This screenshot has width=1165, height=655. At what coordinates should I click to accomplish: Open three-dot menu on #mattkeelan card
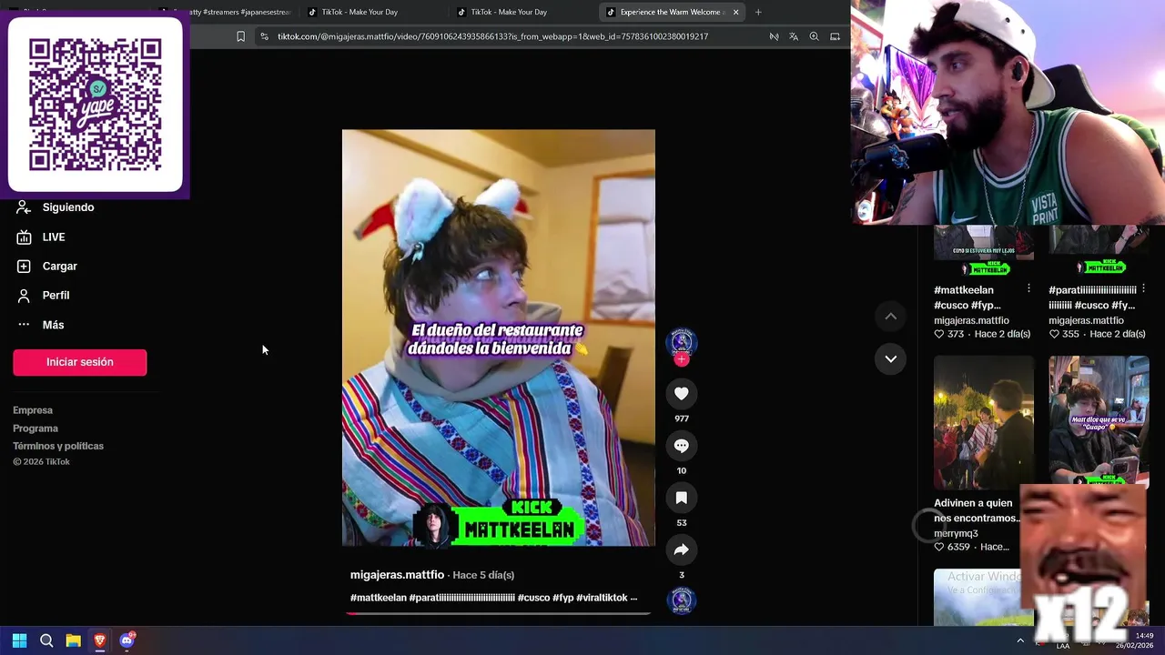tap(1028, 289)
